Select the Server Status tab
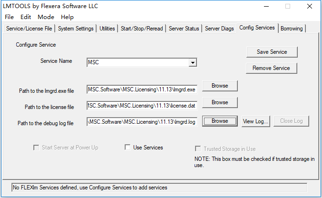 (184, 29)
